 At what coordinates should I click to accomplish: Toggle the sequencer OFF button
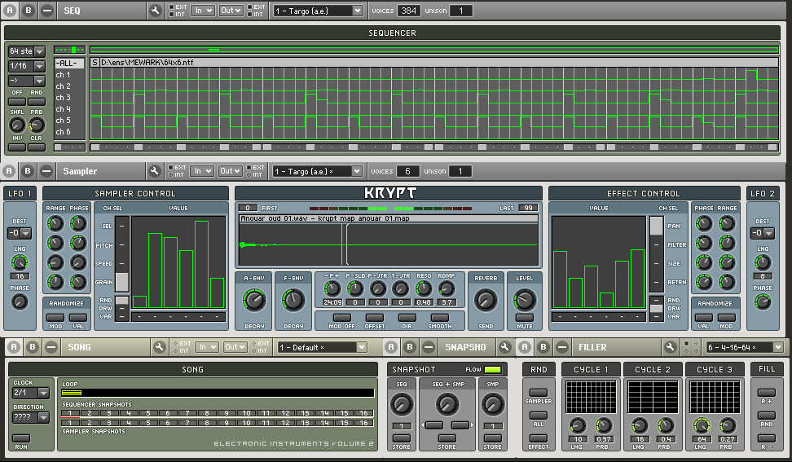16,102
